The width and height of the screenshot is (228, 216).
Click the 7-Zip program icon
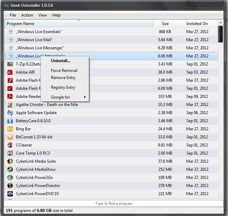point(10,64)
